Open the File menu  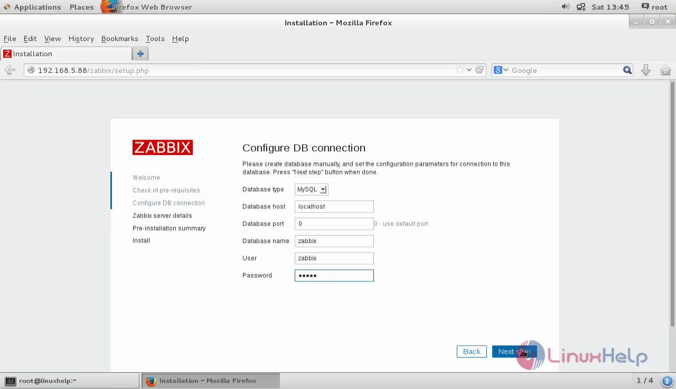[x=10, y=38]
